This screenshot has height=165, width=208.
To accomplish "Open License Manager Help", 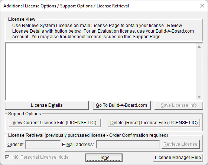I will tap(178, 158).
